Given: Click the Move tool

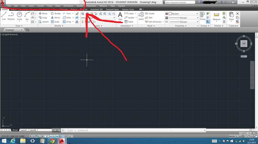Looking at the screenshot, I should [x=43, y=13].
